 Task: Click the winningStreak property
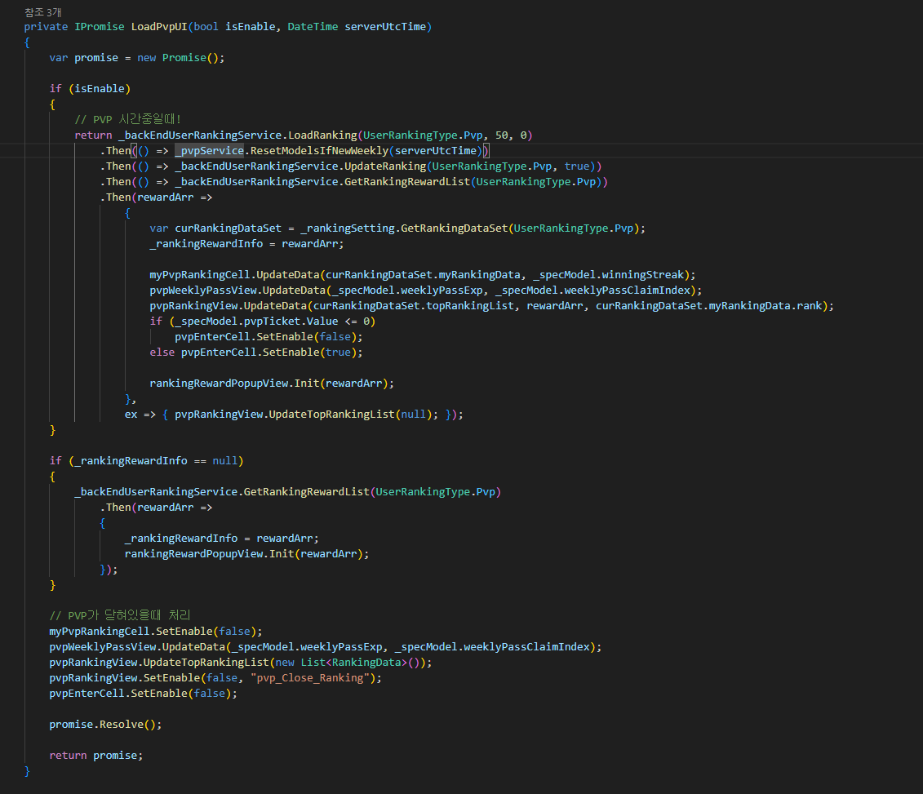650,275
